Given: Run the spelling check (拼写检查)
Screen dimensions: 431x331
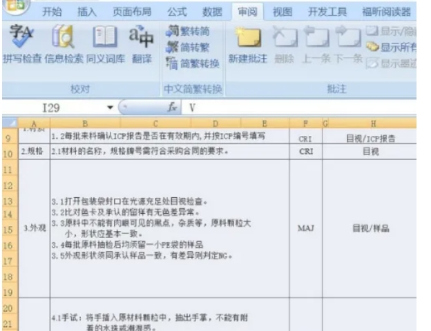Looking at the screenshot, I should (x=22, y=44).
